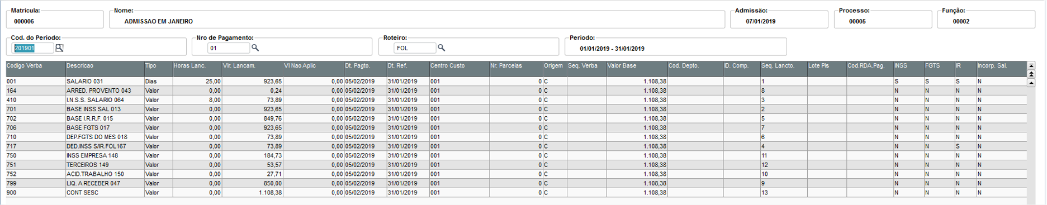Click the Incorp. Sal. column header
Viewport: 1047px width, 205px height.
(1002, 69)
